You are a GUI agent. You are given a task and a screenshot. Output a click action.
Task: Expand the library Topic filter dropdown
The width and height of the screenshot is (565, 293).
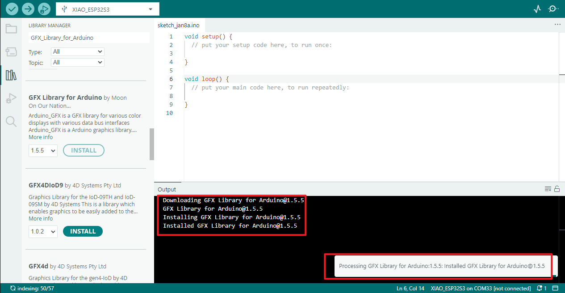point(78,63)
